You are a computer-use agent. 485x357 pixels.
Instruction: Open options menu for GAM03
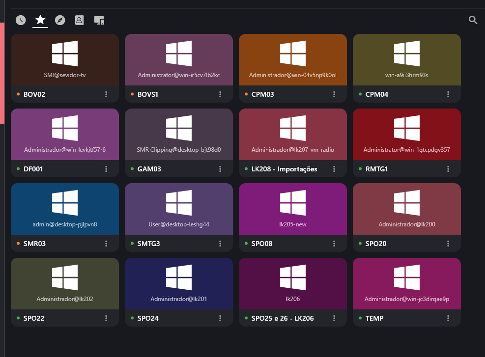coord(220,169)
